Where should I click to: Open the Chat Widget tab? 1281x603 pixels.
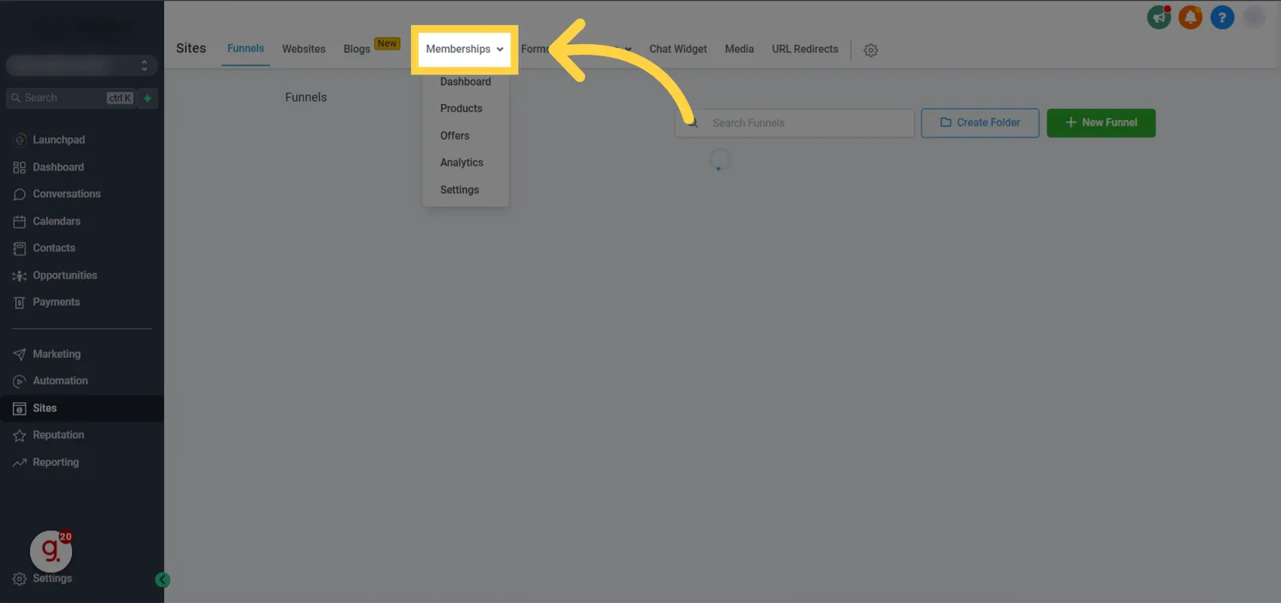678,49
